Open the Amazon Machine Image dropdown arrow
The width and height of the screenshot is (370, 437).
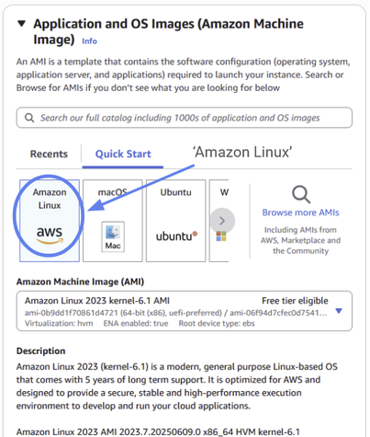point(339,311)
